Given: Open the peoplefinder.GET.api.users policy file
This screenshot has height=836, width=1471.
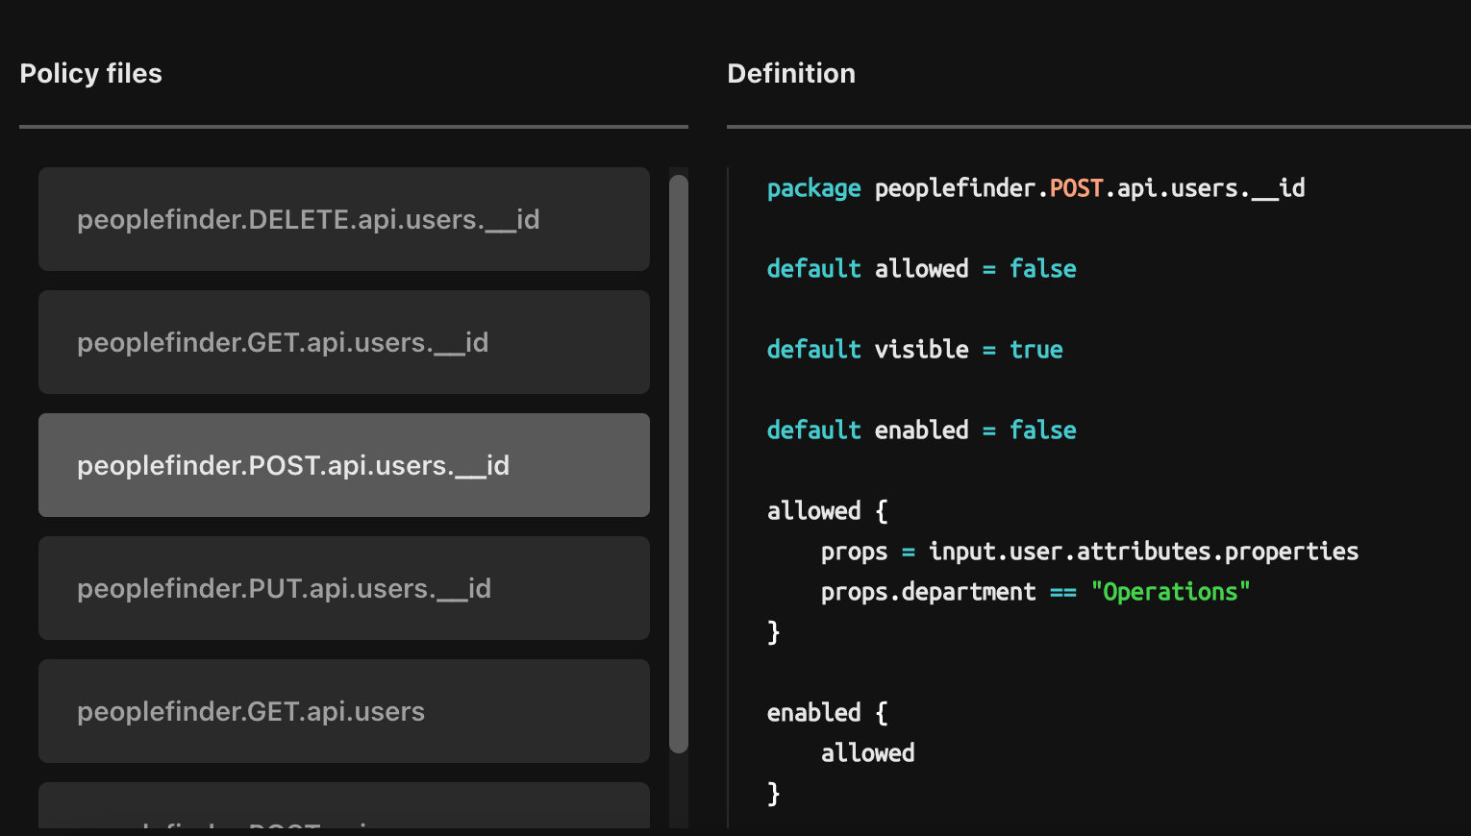Looking at the screenshot, I should pos(343,711).
